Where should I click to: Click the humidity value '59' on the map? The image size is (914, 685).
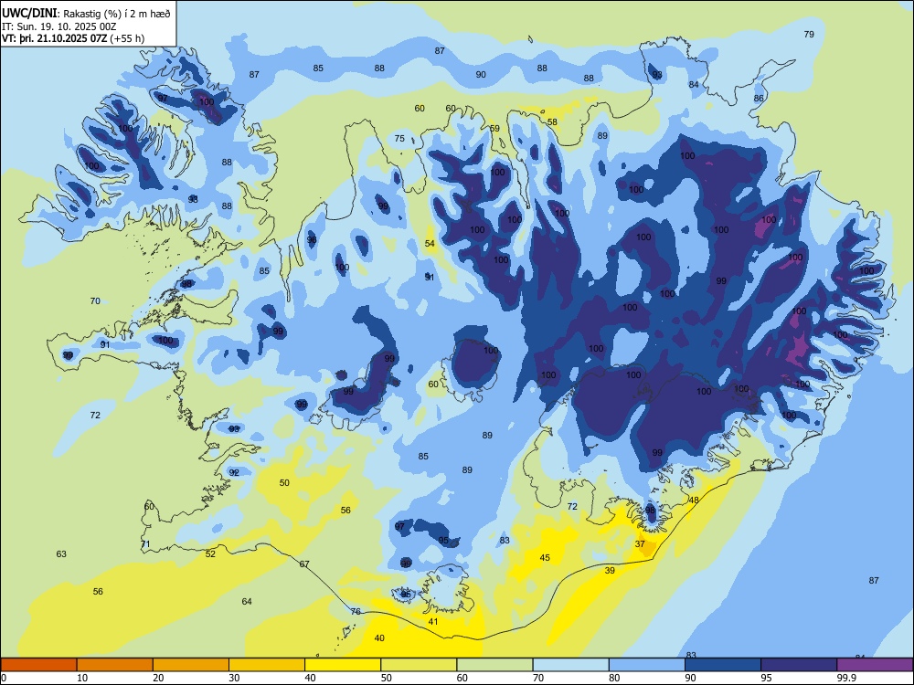(x=494, y=129)
